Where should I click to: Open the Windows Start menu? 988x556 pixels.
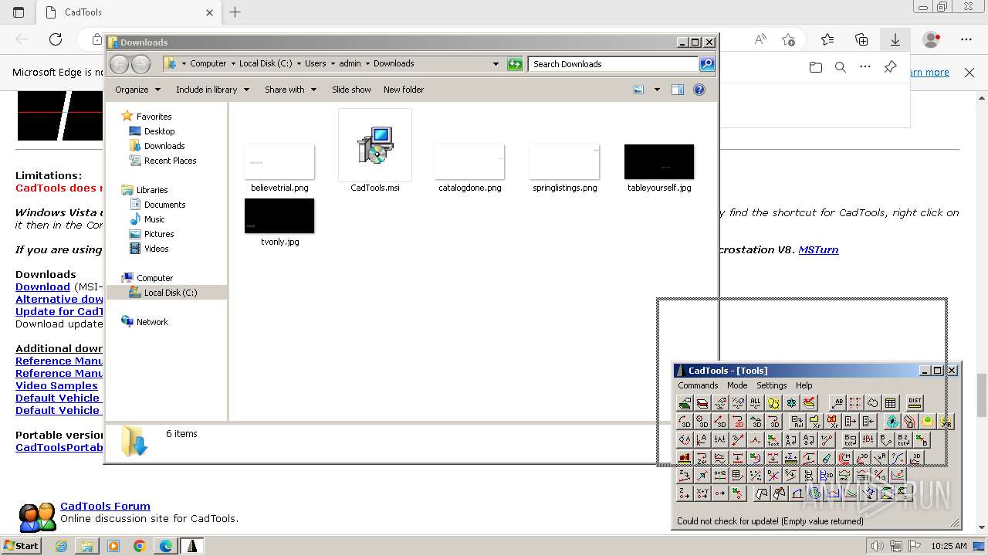point(22,546)
